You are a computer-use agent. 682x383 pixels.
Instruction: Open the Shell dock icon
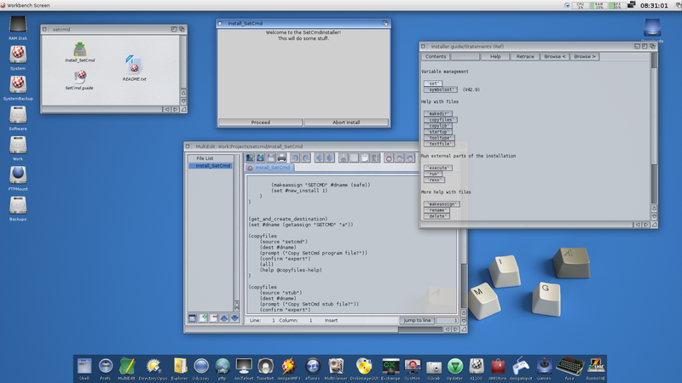84,366
